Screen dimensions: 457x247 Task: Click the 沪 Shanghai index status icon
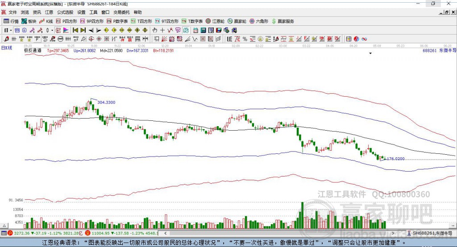[10, 233]
